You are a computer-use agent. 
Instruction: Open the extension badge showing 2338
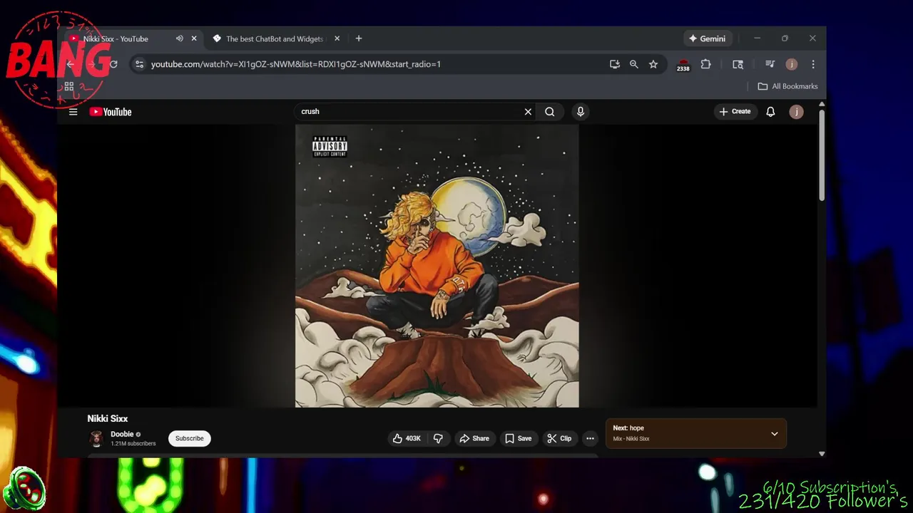click(683, 65)
